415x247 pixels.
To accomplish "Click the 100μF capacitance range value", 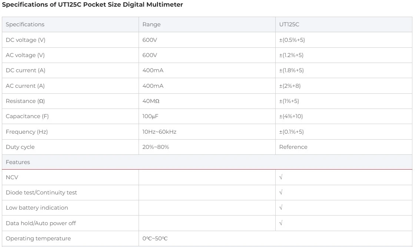I will click(x=150, y=116).
